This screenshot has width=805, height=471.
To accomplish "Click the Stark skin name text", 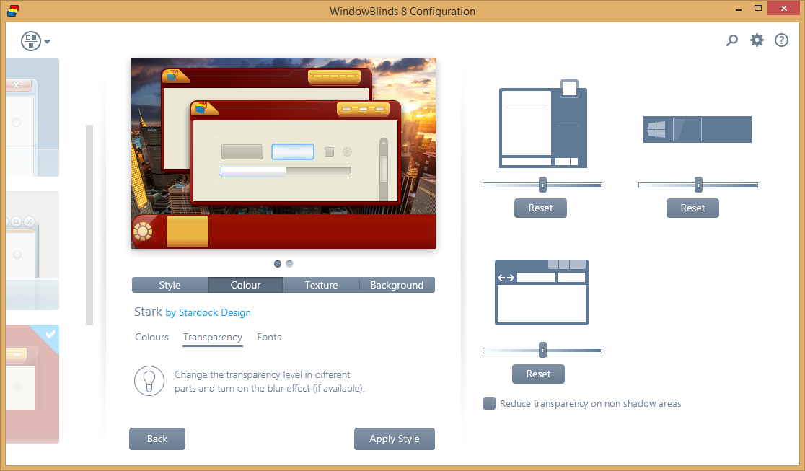I will (x=148, y=312).
